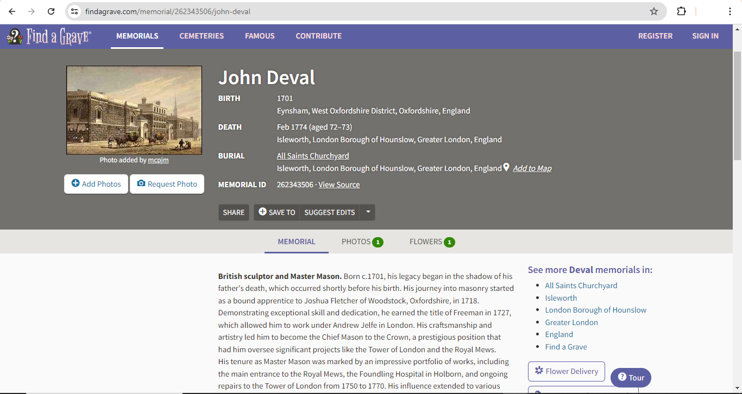This screenshot has width=742, height=394.
Task: Switch to the FLOWERS tab
Action: point(432,242)
